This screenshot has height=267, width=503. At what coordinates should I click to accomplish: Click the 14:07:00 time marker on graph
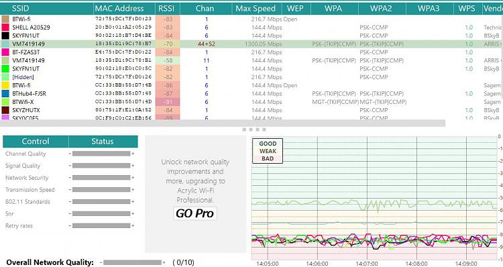[x=366, y=264]
